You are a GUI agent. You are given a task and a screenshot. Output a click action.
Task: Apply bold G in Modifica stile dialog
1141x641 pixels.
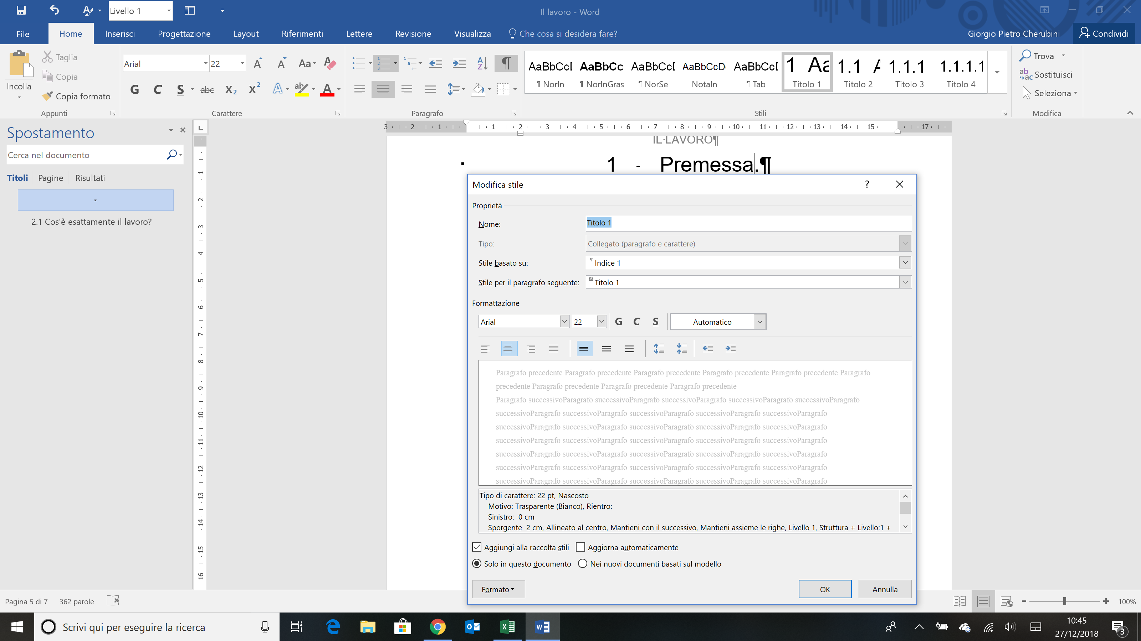(x=619, y=322)
